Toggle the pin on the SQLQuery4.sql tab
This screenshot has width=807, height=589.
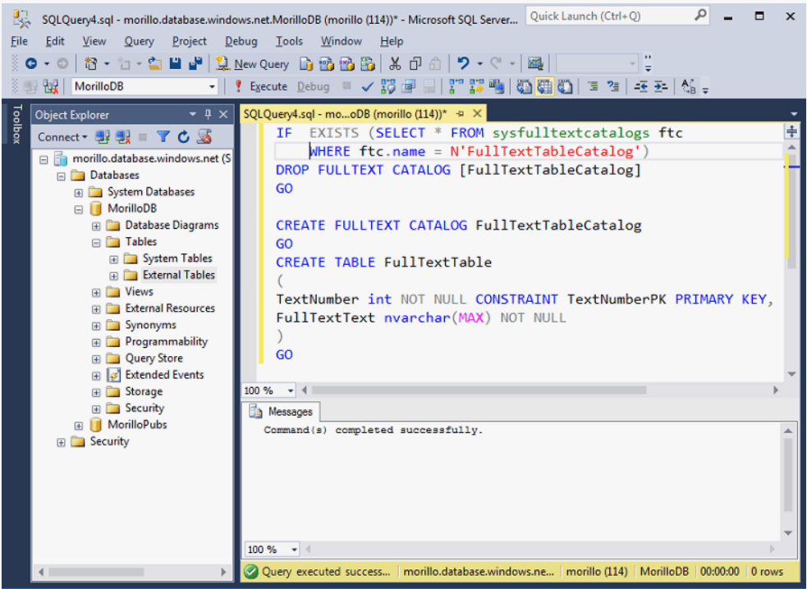(460, 114)
